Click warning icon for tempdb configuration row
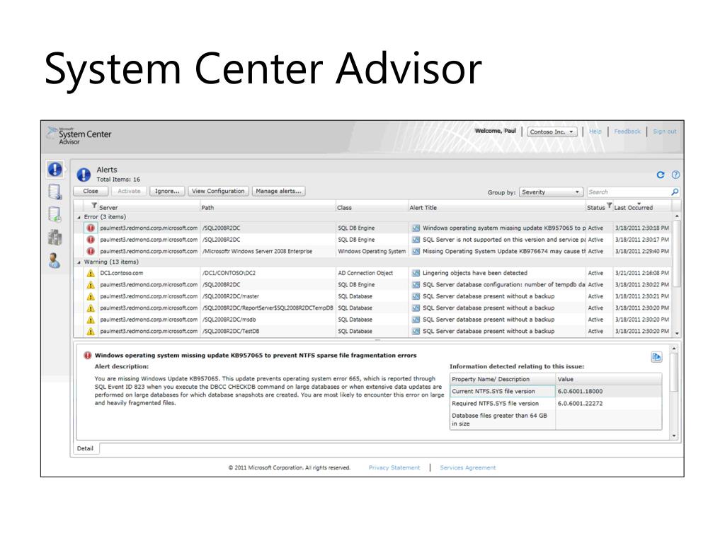Viewport: 725px width, 543px height. (x=91, y=284)
